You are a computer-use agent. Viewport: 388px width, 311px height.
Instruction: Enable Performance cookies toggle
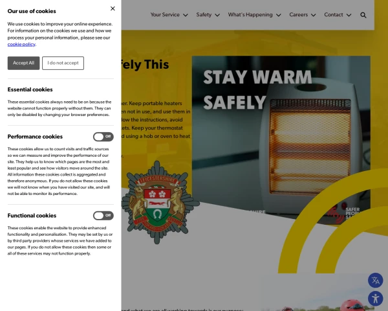[x=103, y=137]
